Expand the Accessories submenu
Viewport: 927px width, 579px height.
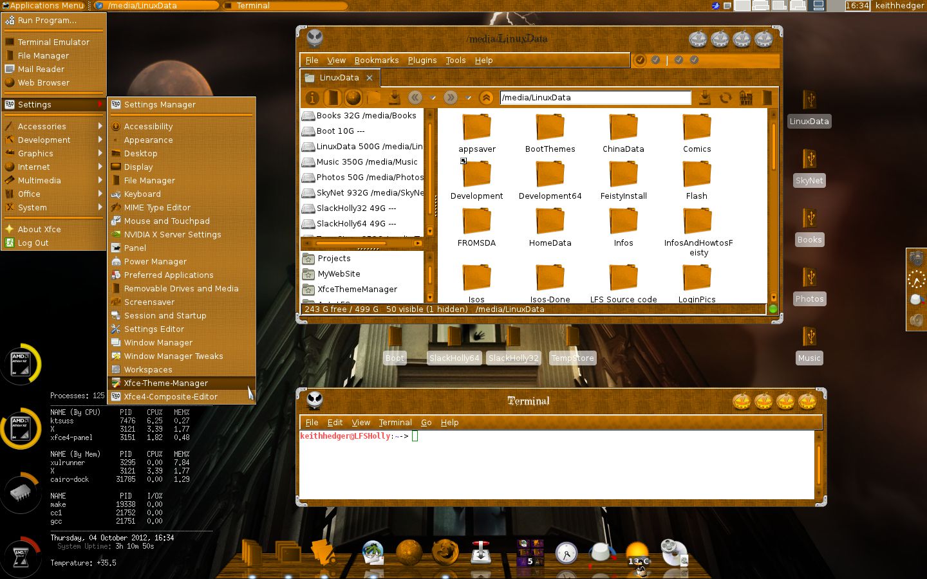click(53, 126)
